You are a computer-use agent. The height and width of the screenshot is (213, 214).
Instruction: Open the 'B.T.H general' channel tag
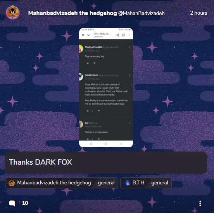click(146, 183)
